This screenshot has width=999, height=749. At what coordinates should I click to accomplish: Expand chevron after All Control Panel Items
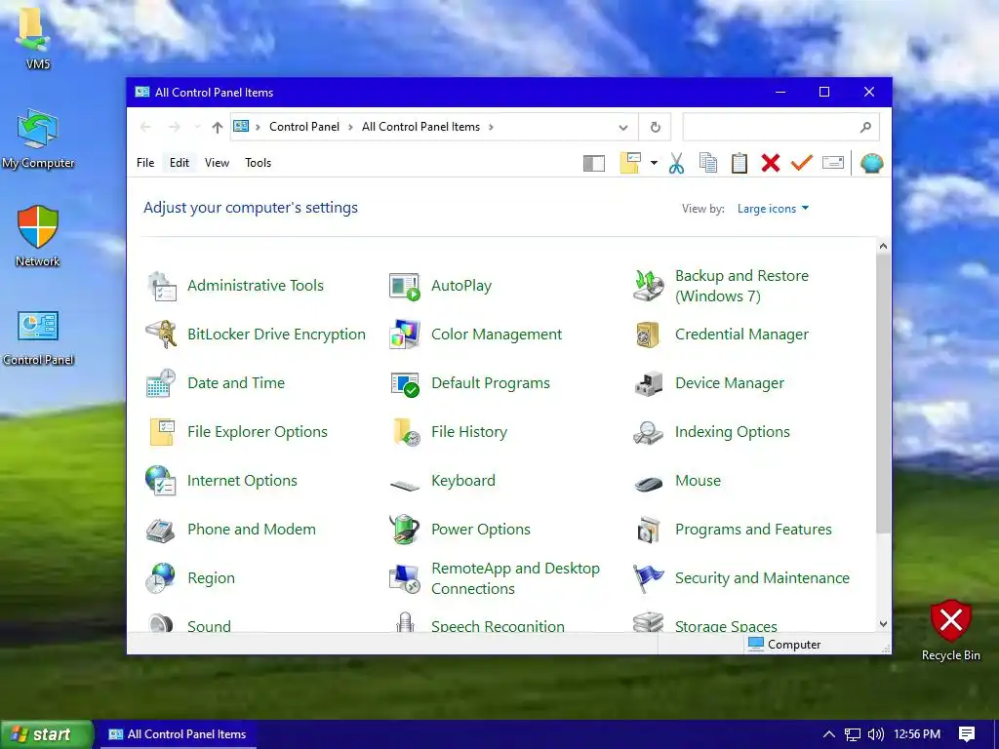(x=491, y=127)
